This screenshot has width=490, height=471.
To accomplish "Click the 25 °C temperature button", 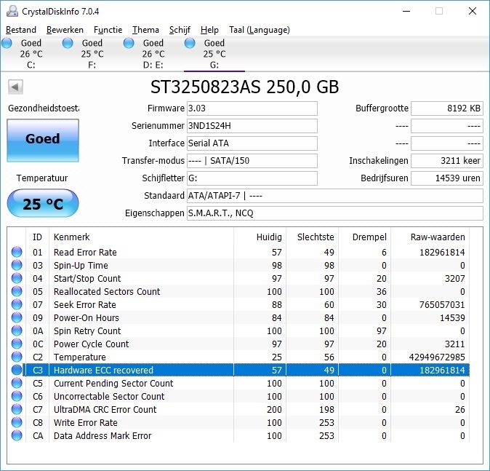I will (x=43, y=203).
